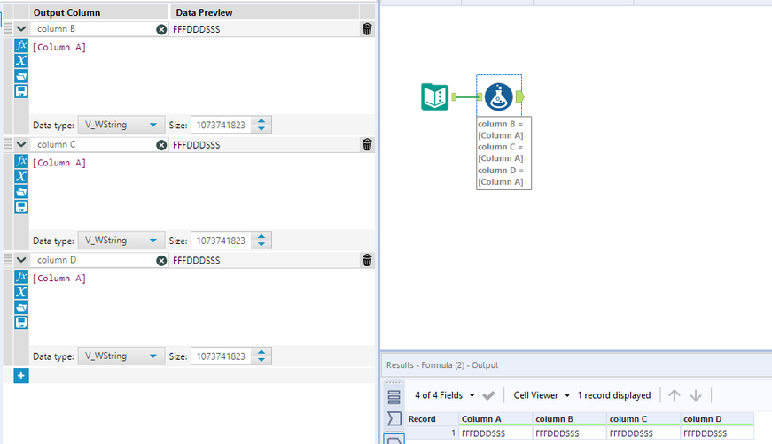Grab the drag handle of column D expression
772x444 pixels.
coord(8,260)
